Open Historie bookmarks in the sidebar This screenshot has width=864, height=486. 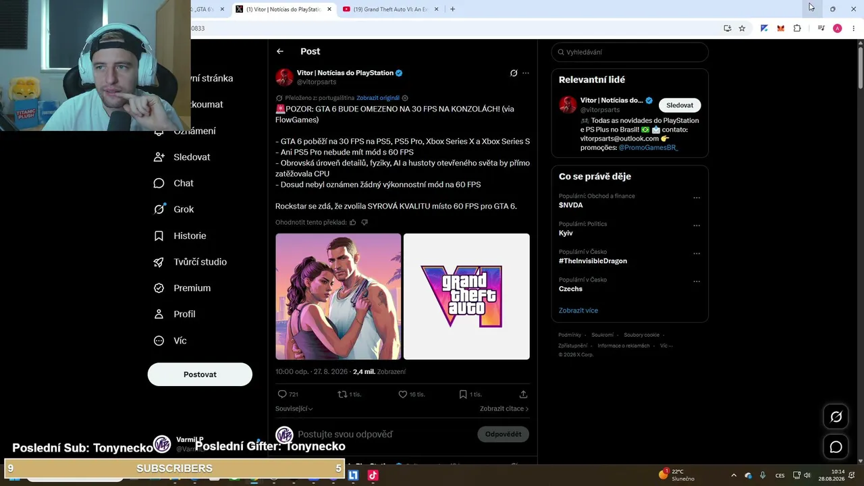point(180,236)
